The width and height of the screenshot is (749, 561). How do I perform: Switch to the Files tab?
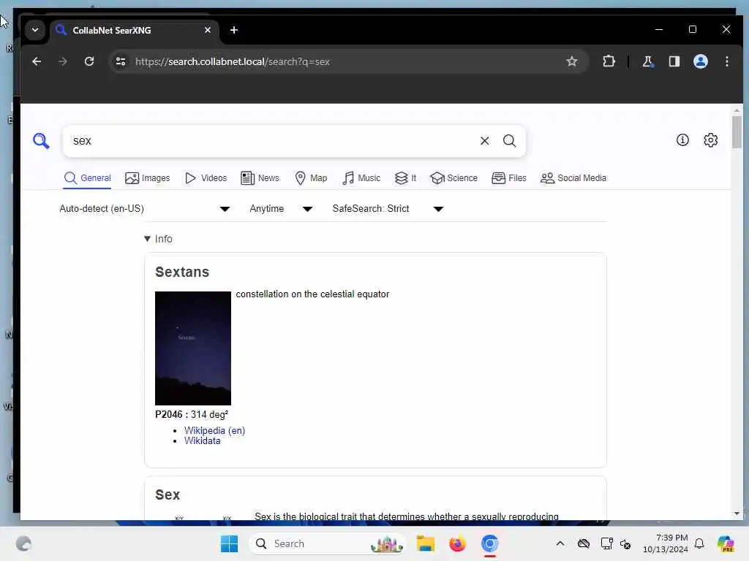point(509,178)
